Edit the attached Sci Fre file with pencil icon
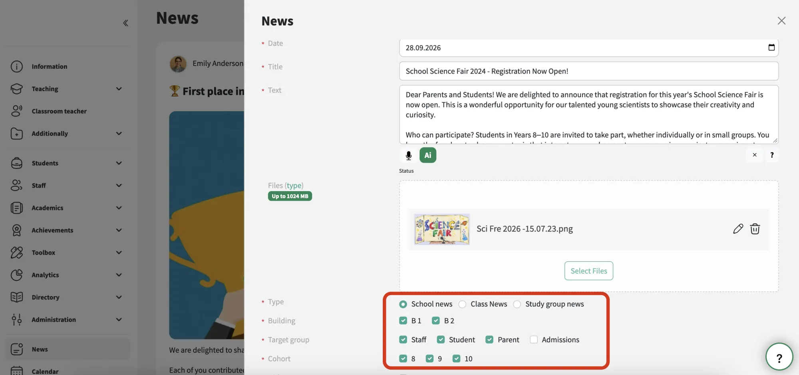This screenshot has width=799, height=375. point(738,229)
